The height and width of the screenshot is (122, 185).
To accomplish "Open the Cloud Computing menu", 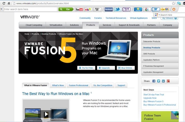I will click(34, 25).
